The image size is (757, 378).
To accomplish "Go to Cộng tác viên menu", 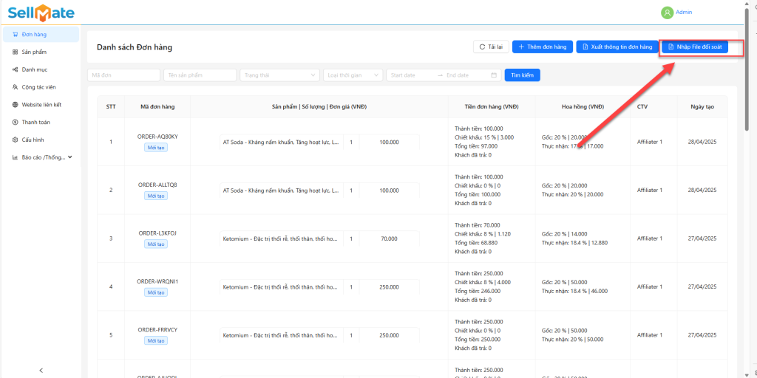I will [38, 87].
